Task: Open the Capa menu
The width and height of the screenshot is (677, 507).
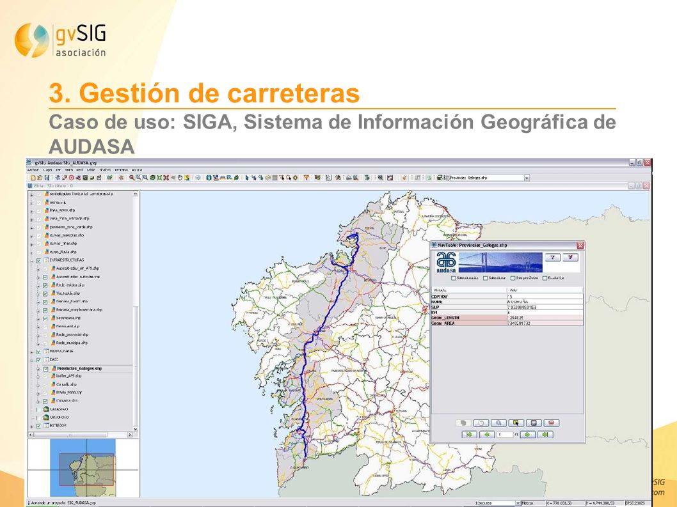Action: [47, 170]
